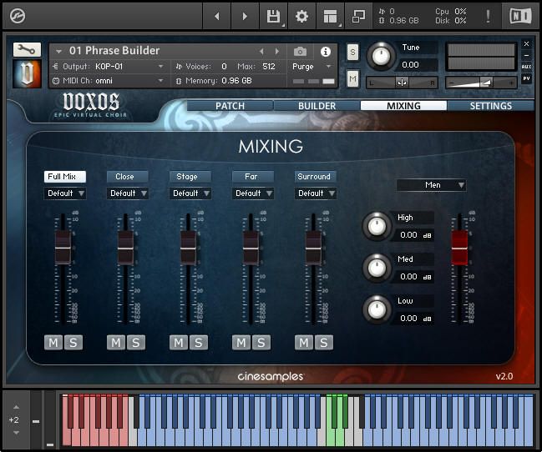The width and height of the screenshot is (542, 452).
Task: Open the Men section dropdown
Action: click(431, 185)
